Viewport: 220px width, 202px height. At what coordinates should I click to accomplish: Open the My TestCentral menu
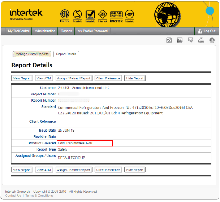click(x=19, y=31)
